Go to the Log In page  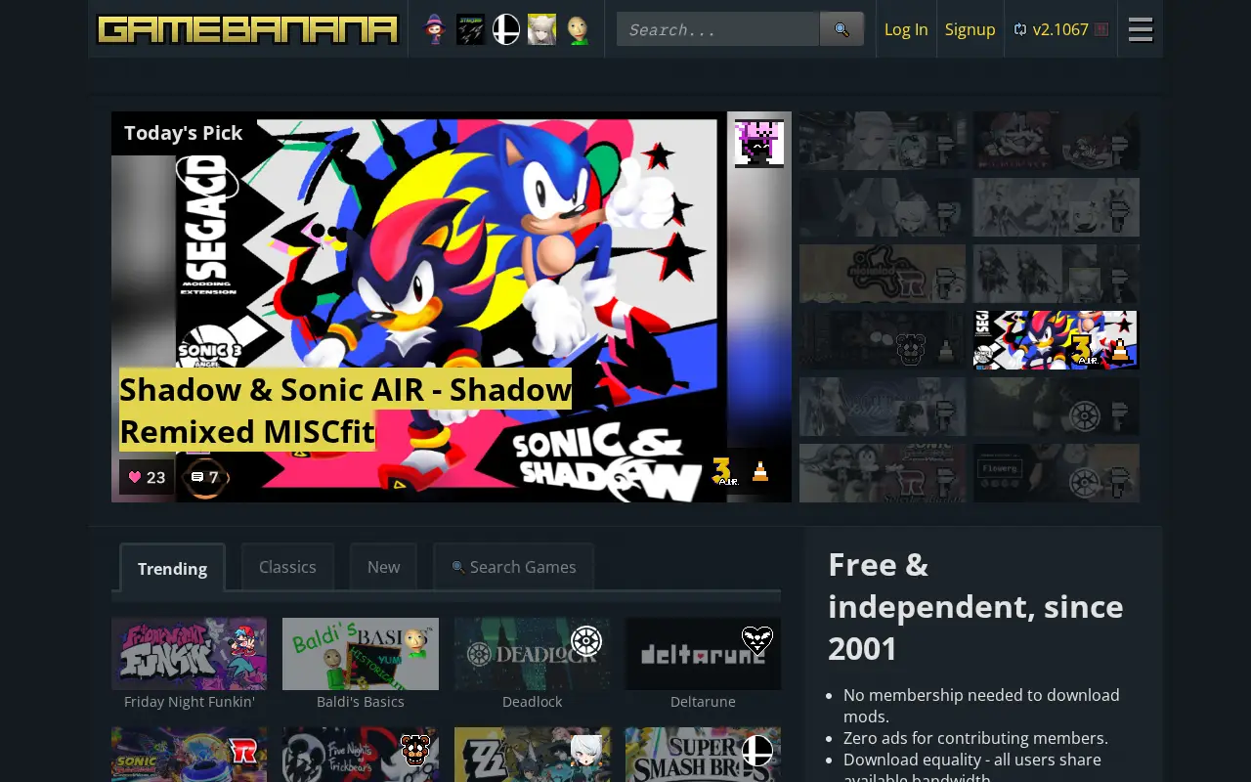pos(906,29)
